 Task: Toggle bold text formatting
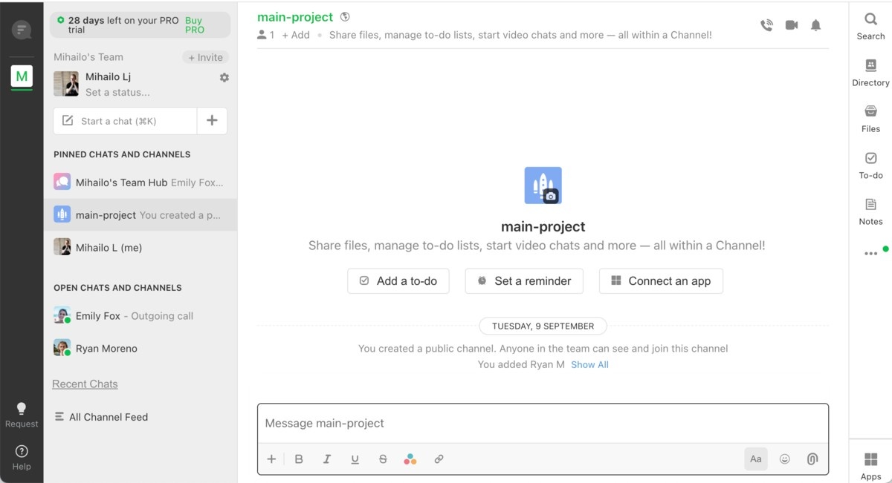tap(299, 459)
